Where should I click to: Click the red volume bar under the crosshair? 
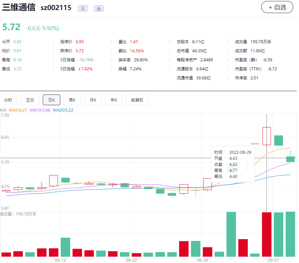(267, 235)
